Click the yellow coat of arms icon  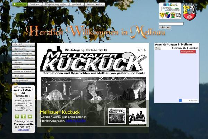point(162,15)
